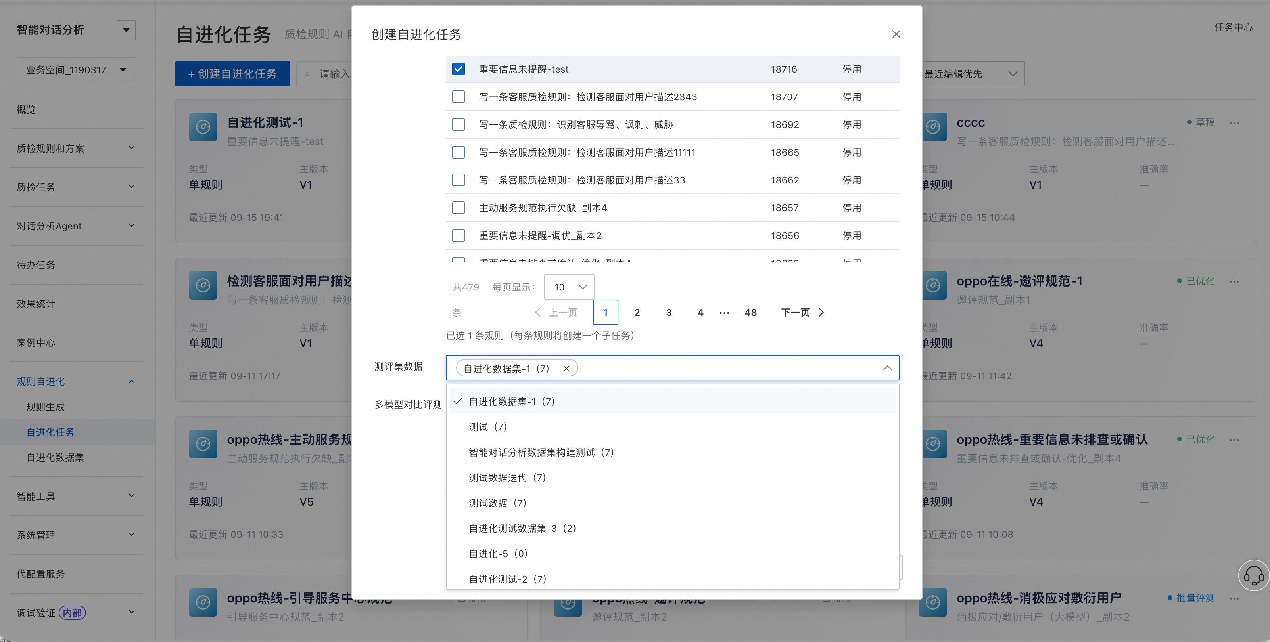Check rule 检测客服面对用户描述2343

458,97
